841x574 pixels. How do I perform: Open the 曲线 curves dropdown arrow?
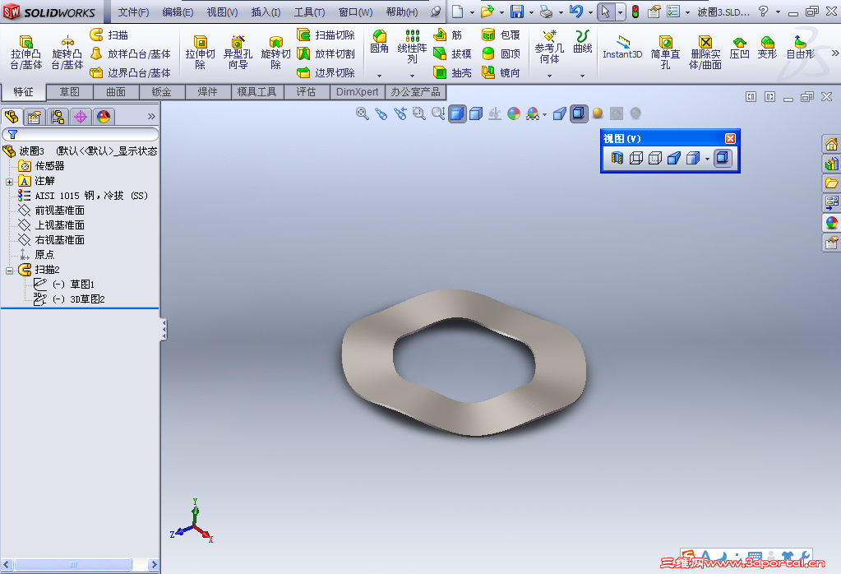coord(583,76)
